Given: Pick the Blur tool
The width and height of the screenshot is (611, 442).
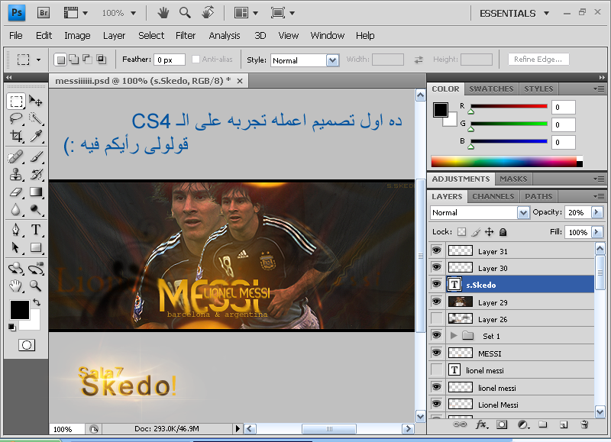Looking at the screenshot, I should (16, 209).
